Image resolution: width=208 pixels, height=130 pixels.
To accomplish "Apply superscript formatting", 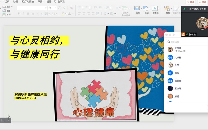I will coord(37,14).
